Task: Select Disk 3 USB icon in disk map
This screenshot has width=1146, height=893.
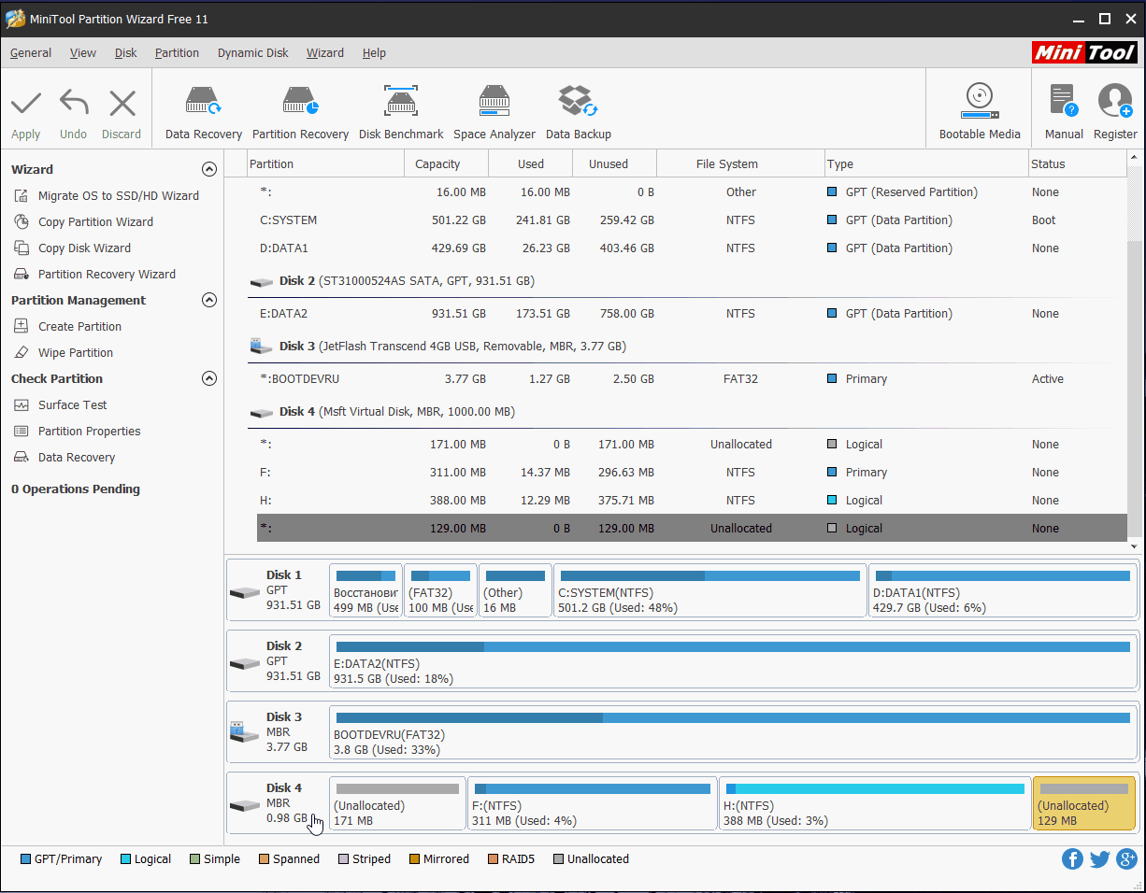Action: point(245,732)
